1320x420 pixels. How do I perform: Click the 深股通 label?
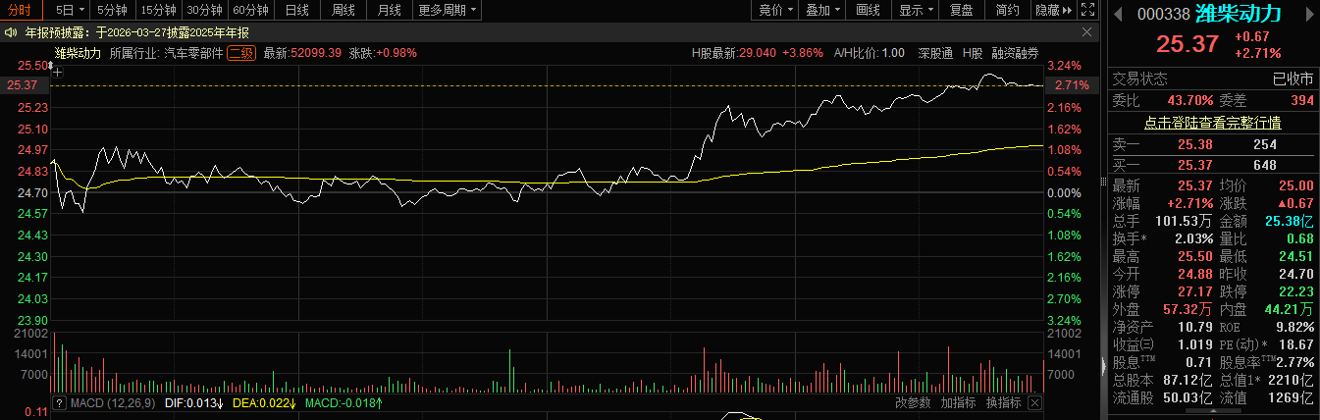[x=935, y=53]
